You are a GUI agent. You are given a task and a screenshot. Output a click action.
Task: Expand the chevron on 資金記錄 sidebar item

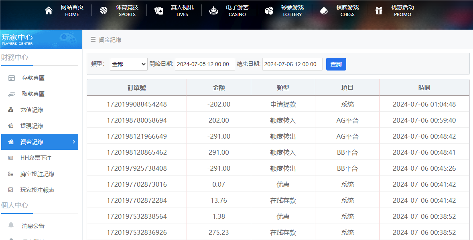74,142
